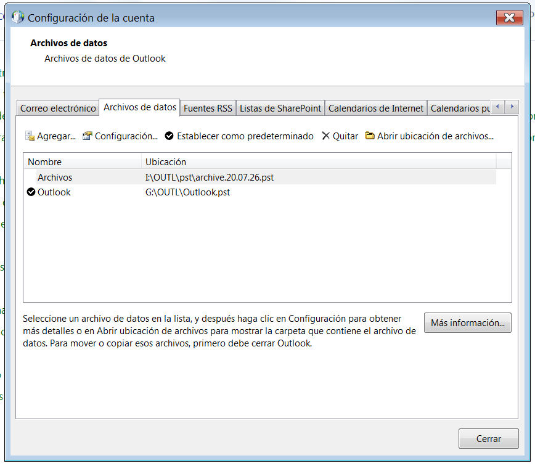Click Establecer como predeterminado label
This screenshot has height=466, width=535.
(x=245, y=136)
